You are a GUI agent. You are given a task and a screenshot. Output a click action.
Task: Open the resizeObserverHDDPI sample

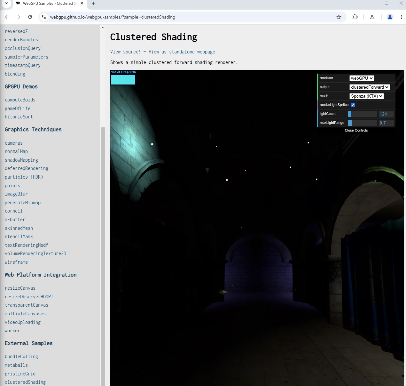pos(29,297)
